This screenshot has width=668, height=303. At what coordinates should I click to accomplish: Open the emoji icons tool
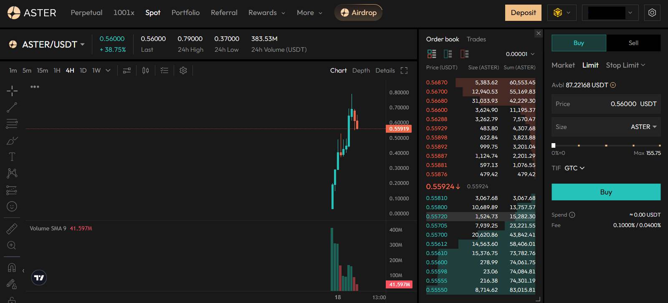tap(12, 207)
